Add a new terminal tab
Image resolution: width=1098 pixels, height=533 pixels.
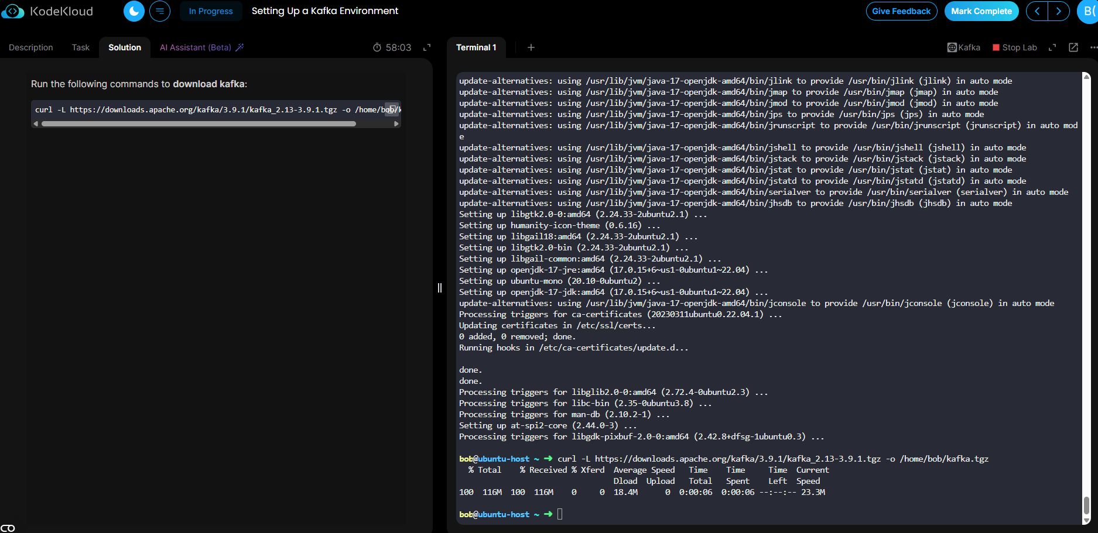[531, 47]
